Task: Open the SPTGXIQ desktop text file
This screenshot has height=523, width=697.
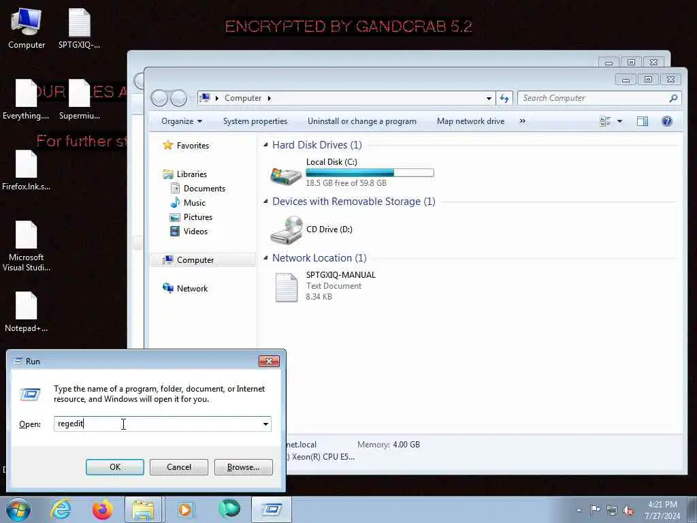Action: point(79,29)
